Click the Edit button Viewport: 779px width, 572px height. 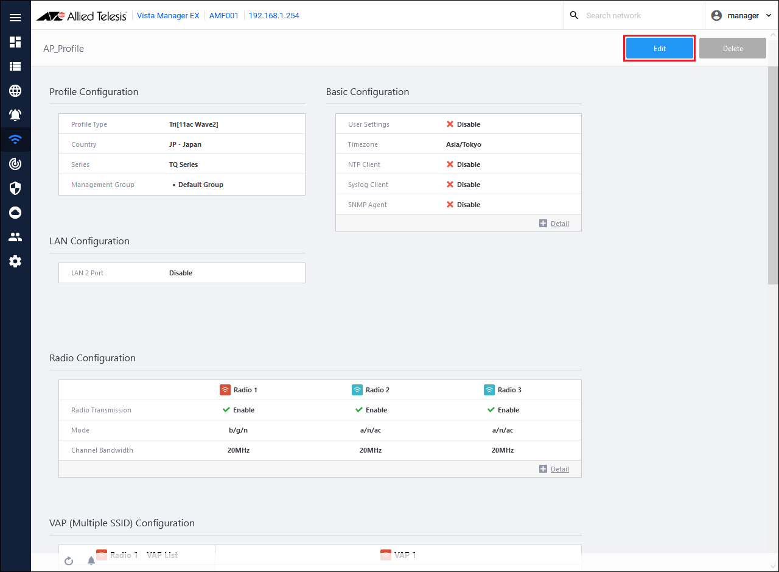pos(660,49)
